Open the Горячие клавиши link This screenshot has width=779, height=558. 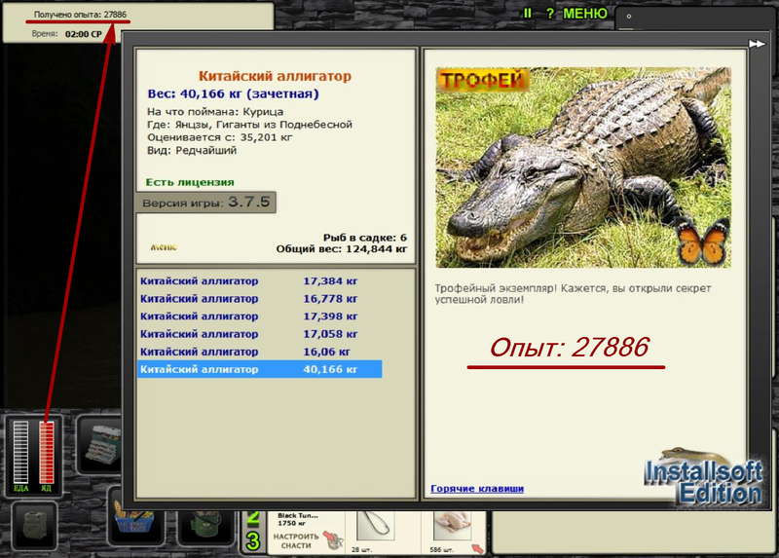[x=477, y=489]
